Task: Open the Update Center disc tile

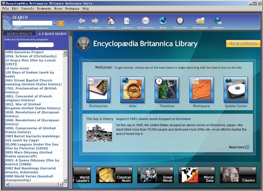Action: click(x=236, y=90)
